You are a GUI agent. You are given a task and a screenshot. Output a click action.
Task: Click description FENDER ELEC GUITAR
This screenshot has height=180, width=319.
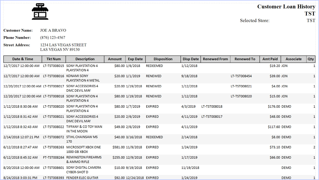pos(82,178)
